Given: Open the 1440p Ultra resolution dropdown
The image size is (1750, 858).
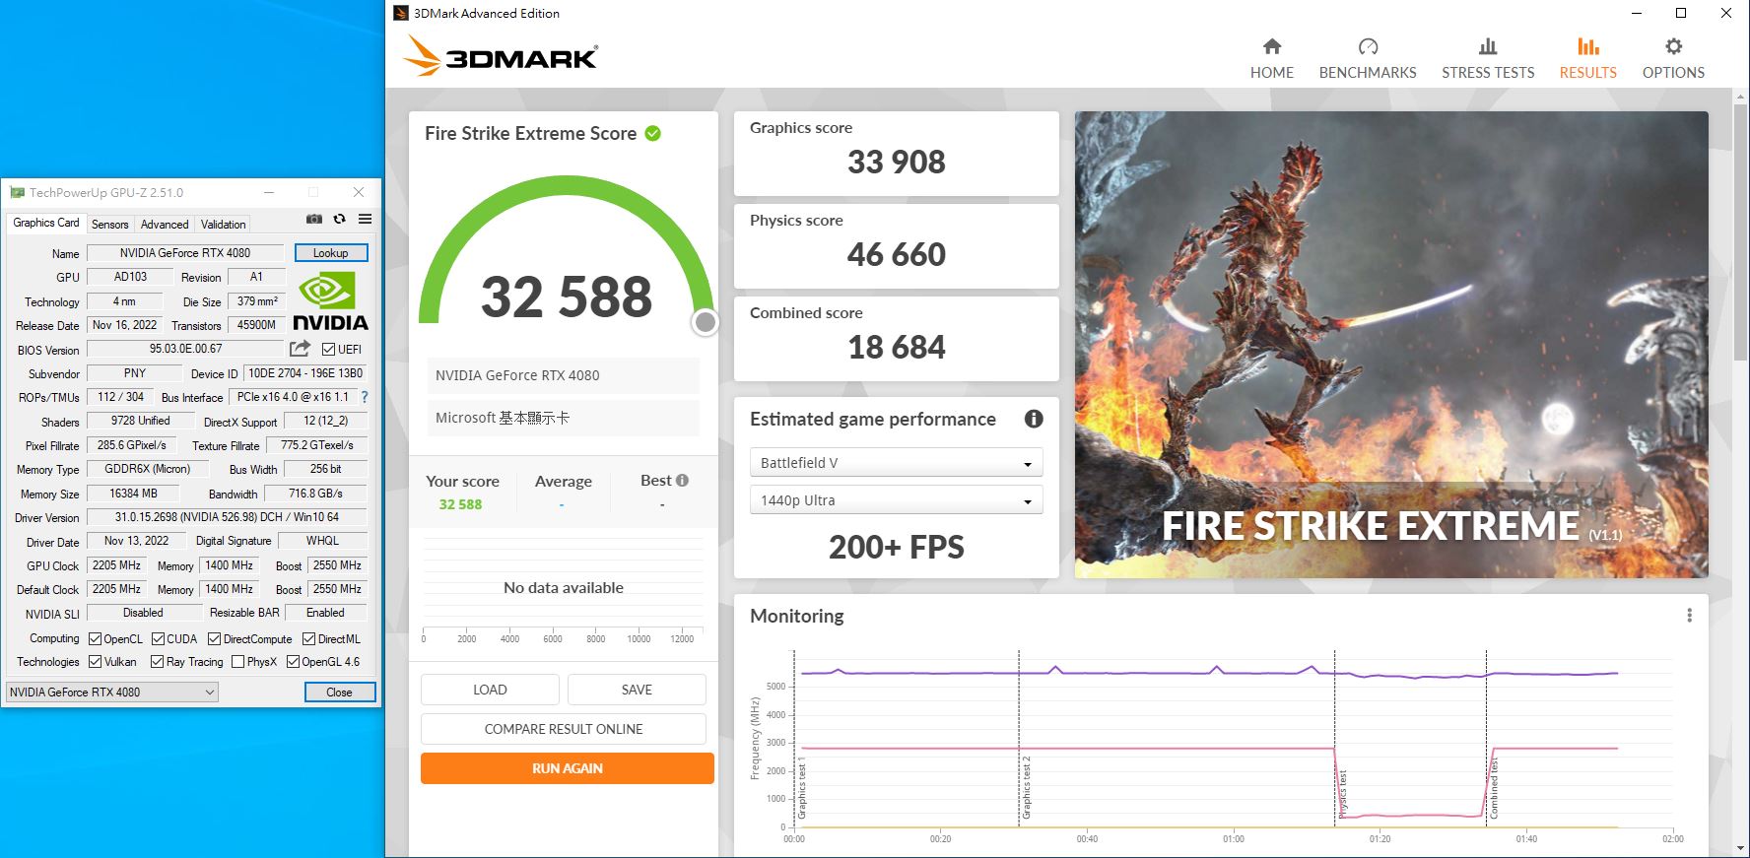Looking at the screenshot, I should coord(896,500).
